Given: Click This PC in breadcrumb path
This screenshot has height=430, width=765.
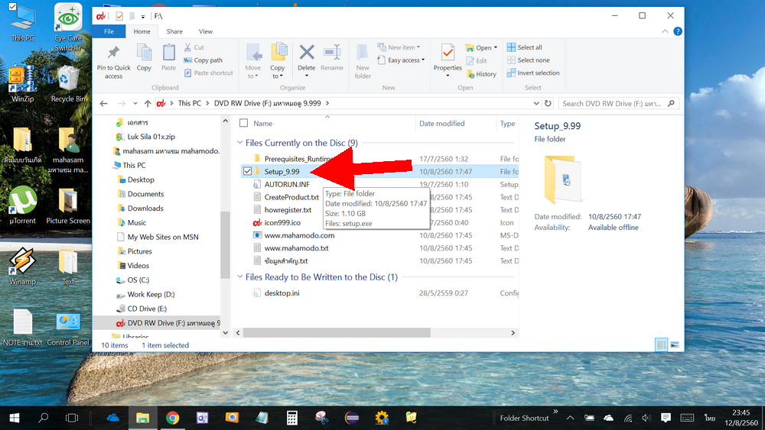Looking at the screenshot, I should (x=189, y=103).
